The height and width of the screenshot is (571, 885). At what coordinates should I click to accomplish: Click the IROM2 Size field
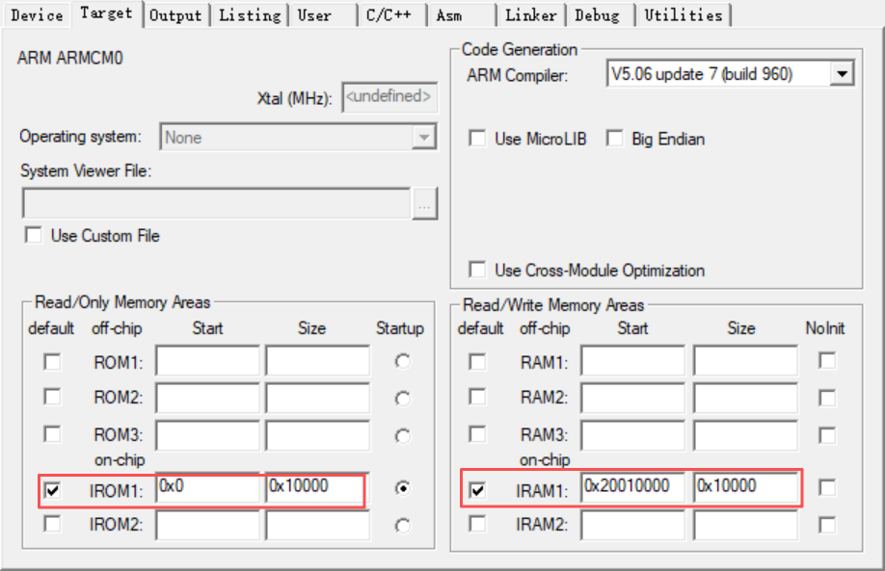(x=318, y=526)
